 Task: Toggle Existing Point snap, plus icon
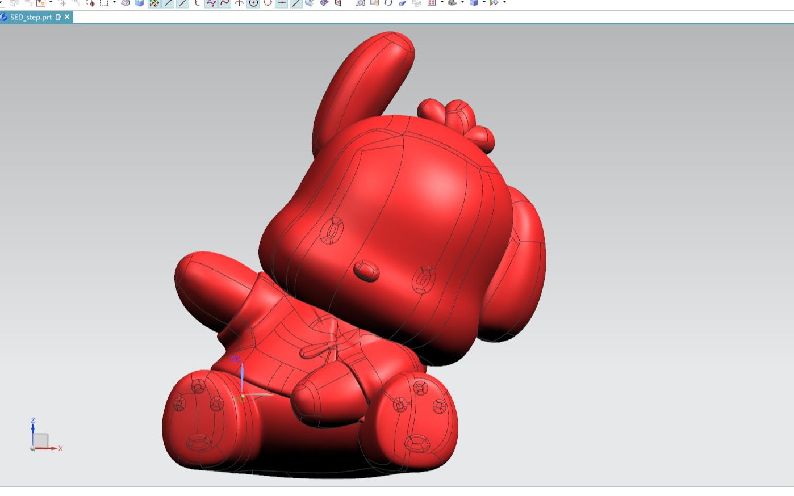click(x=282, y=3)
